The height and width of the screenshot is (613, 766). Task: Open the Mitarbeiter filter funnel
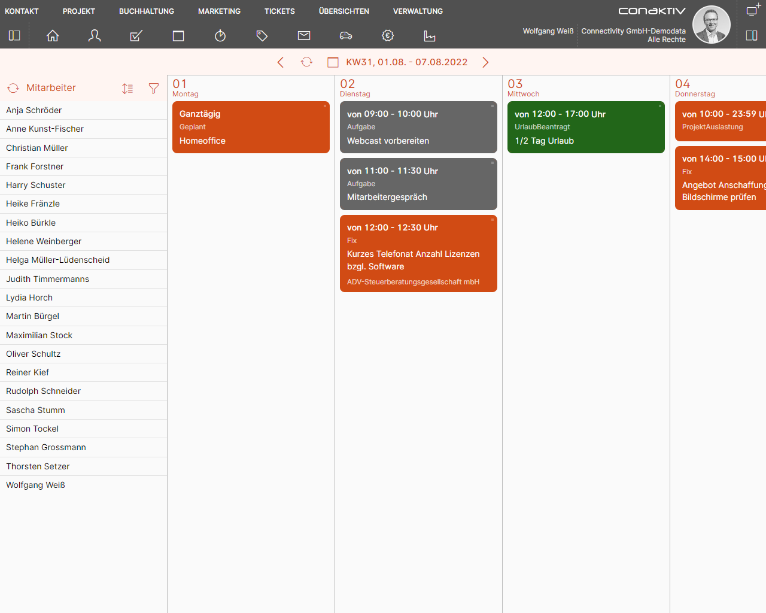click(x=154, y=89)
